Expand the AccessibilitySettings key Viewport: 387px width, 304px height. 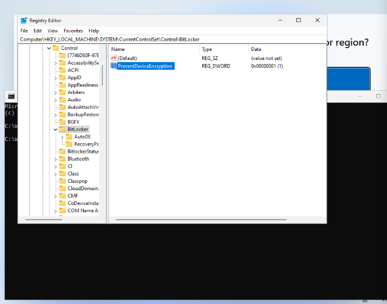pos(56,63)
